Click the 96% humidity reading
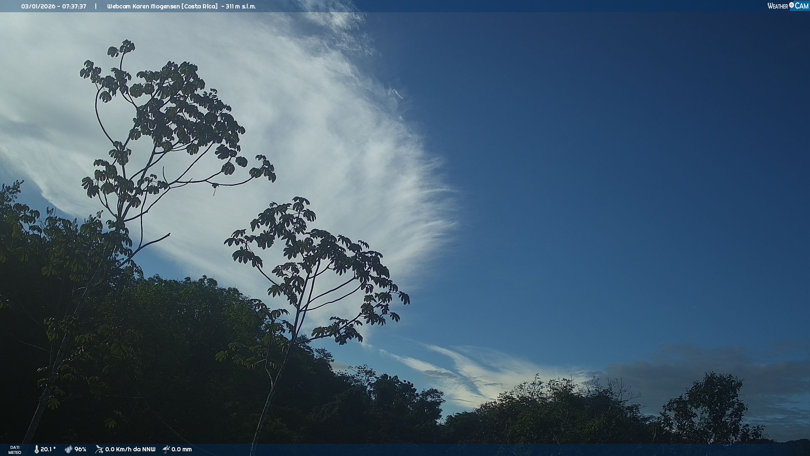 pos(80,449)
